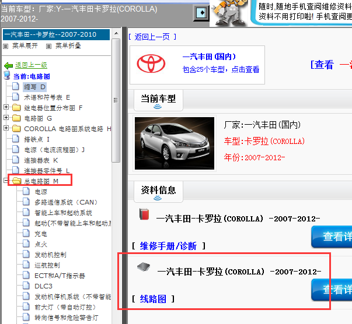
Task: Open 转向信号和危险警告灯 diagram item
Action: pyautogui.click(x=67, y=318)
